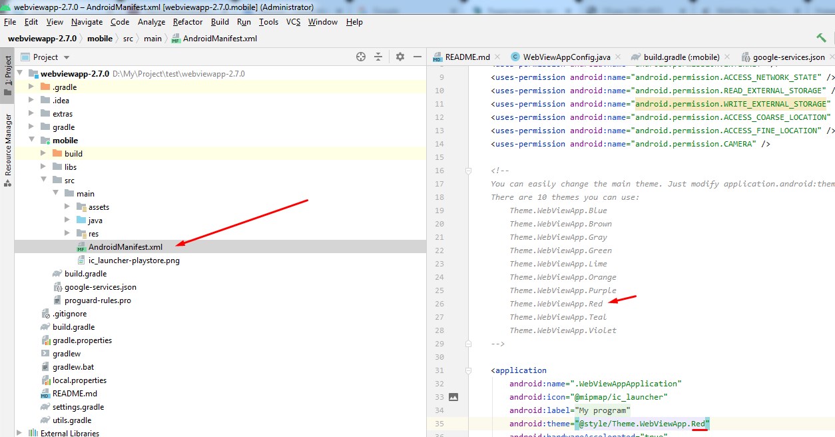Image resolution: width=835 pixels, height=437 pixels.
Task: Click the Theme.WebViewApp.Red comment line
Action: (x=556, y=304)
